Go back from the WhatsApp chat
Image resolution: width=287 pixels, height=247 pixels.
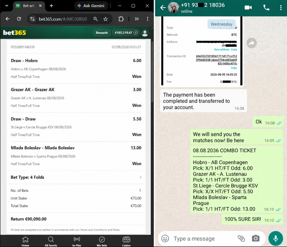[163, 8]
